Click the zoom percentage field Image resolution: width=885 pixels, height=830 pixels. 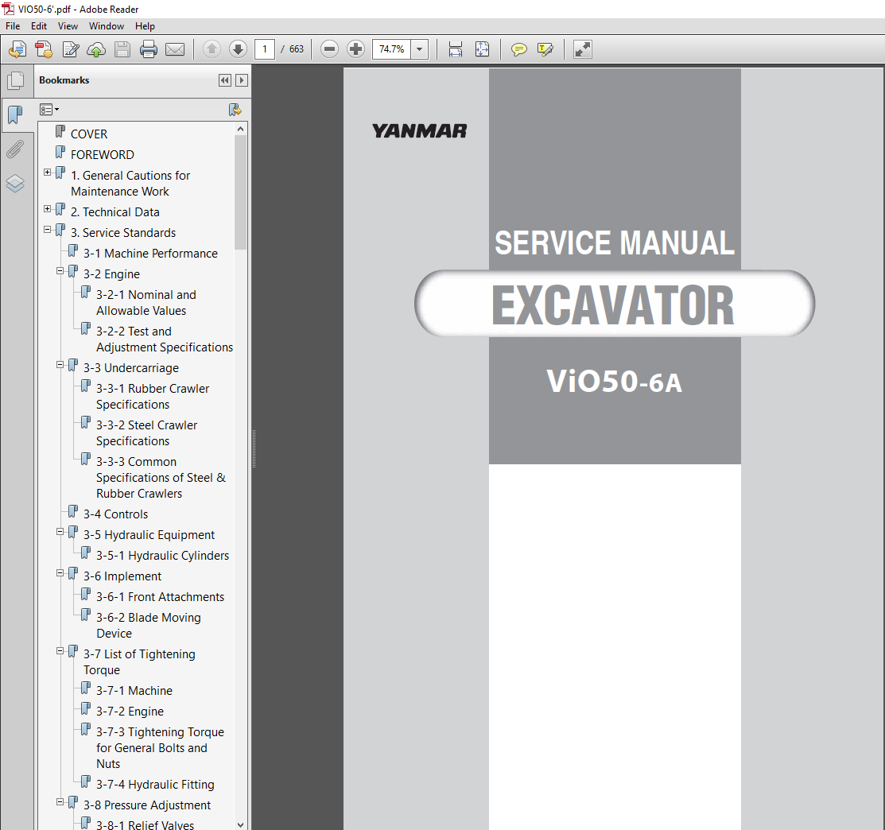(x=392, y=49)
